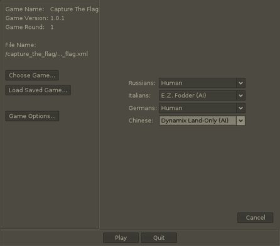Click the 'Chinese:' label
Image resolution: width=280 pixels, height=246 pixels.
[x=141, y=120]
